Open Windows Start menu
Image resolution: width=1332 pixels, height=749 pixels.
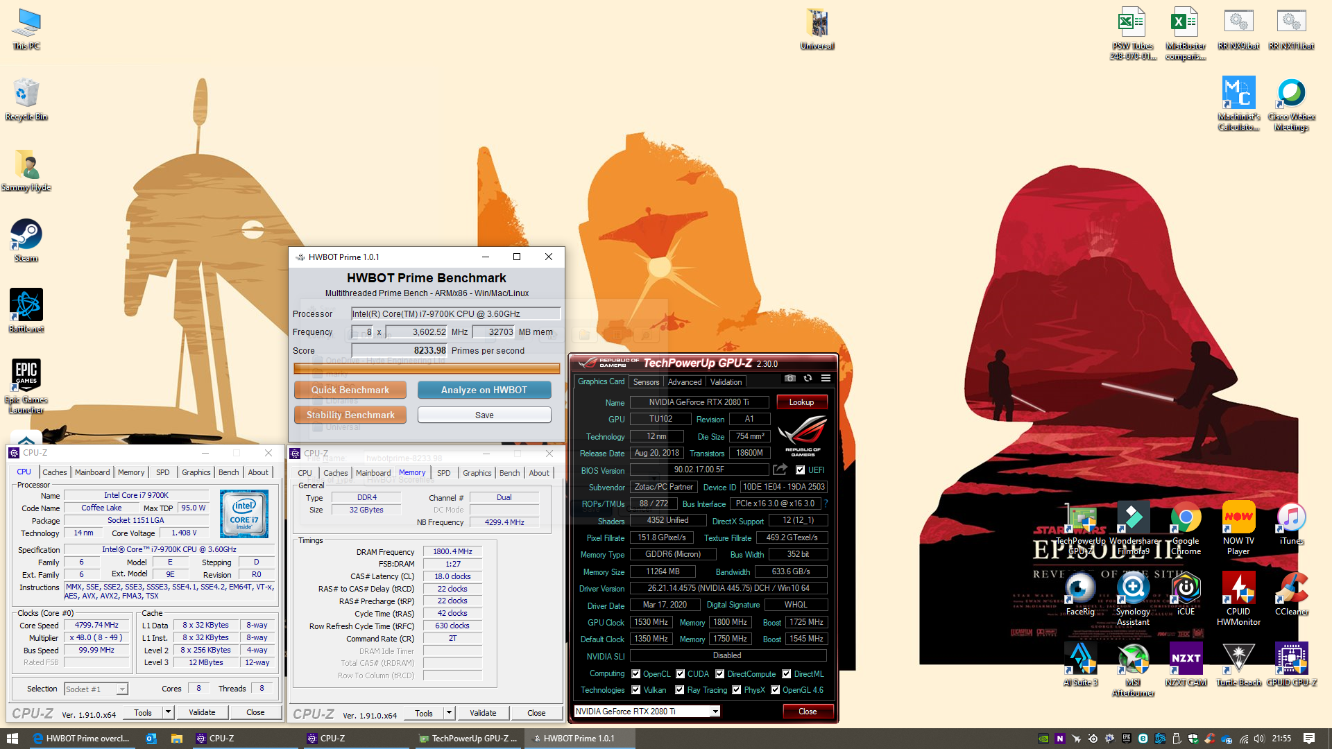coord(12,739)
